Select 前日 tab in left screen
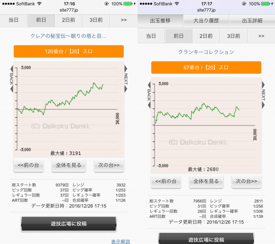 [41, 20]
